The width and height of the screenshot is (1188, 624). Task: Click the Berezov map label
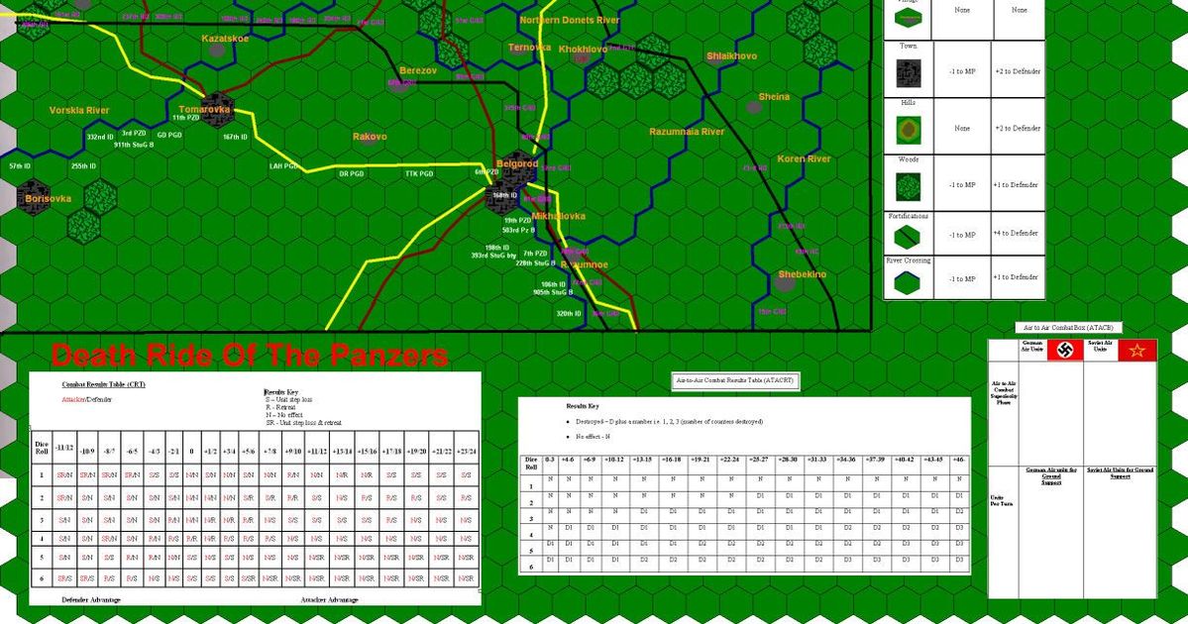[418, 70]
